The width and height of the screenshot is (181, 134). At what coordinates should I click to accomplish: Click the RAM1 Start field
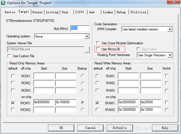pyautogui.click(x=128, y=76)
